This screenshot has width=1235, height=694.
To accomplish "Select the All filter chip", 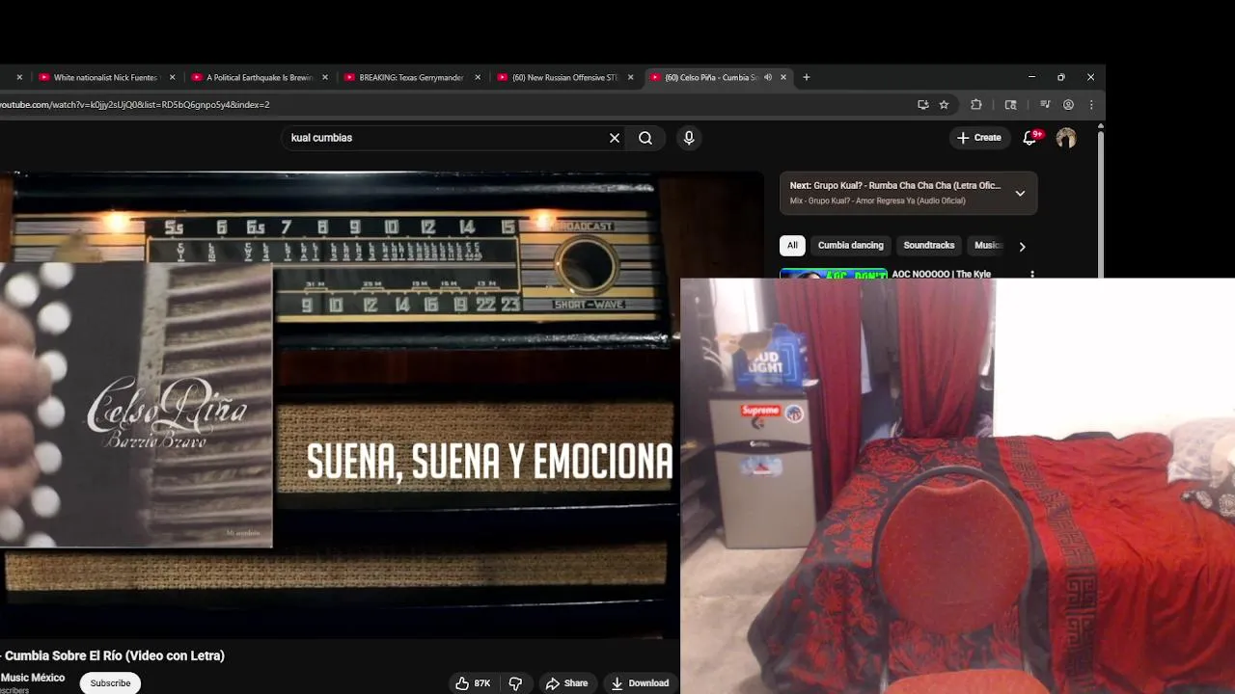I will coord(792,245).
